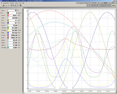Click the teal square toolbar icon

20,5
